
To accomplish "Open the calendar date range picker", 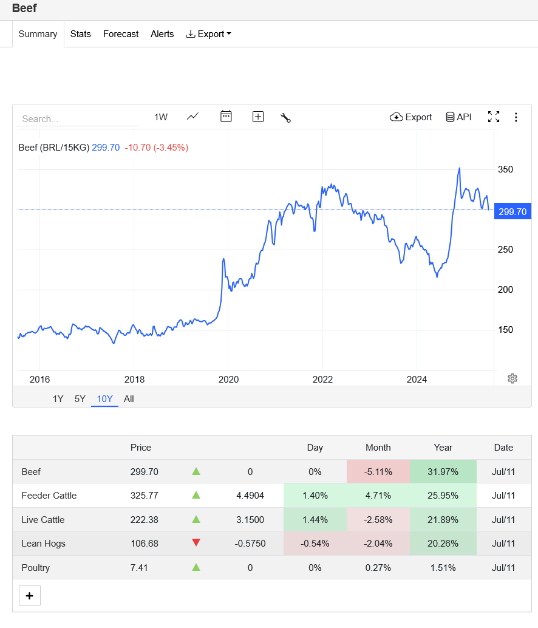I will click(226, 117).
